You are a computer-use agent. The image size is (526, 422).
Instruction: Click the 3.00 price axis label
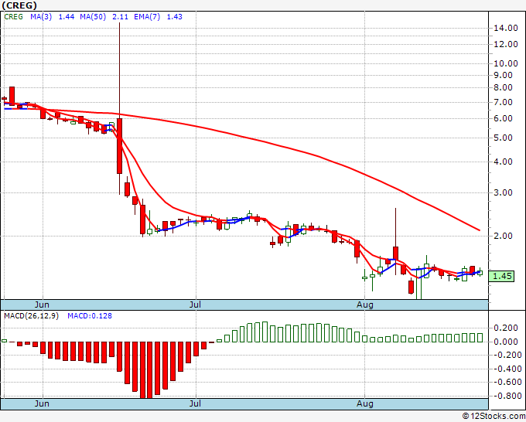coord(504,192)
